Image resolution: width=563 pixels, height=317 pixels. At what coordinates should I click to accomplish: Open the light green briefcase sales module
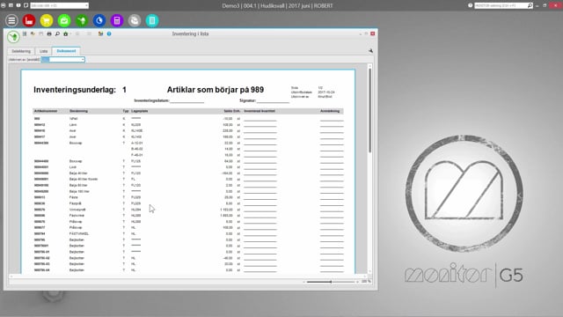(x=64, y=20)
